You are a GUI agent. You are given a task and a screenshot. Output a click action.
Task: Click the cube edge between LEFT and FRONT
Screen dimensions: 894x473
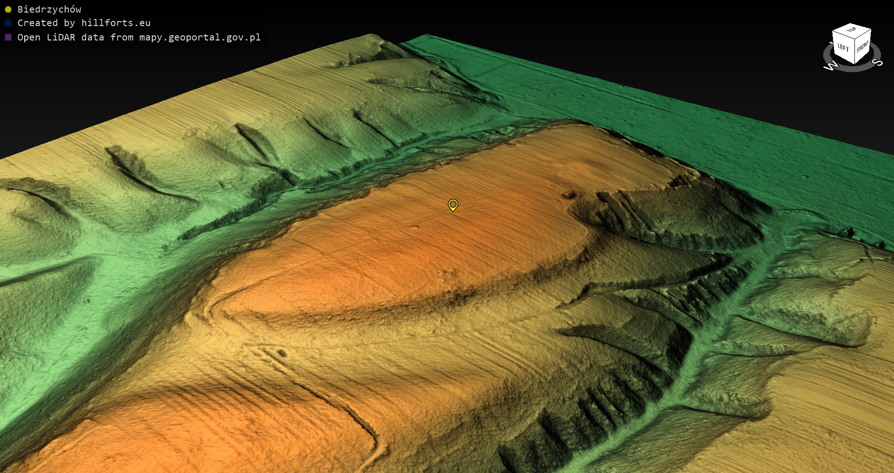855,51
